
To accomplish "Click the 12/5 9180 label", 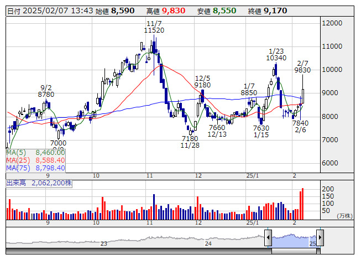I will pyautogui.click(x=202, y=82).
